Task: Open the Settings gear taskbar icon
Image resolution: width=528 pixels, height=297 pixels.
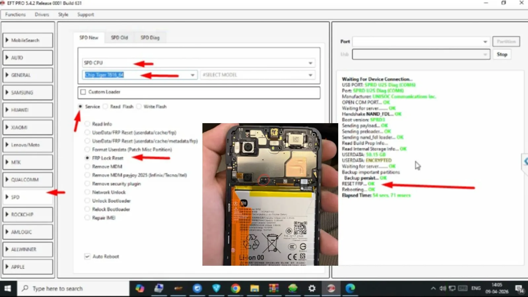Action: coord(312,289)
